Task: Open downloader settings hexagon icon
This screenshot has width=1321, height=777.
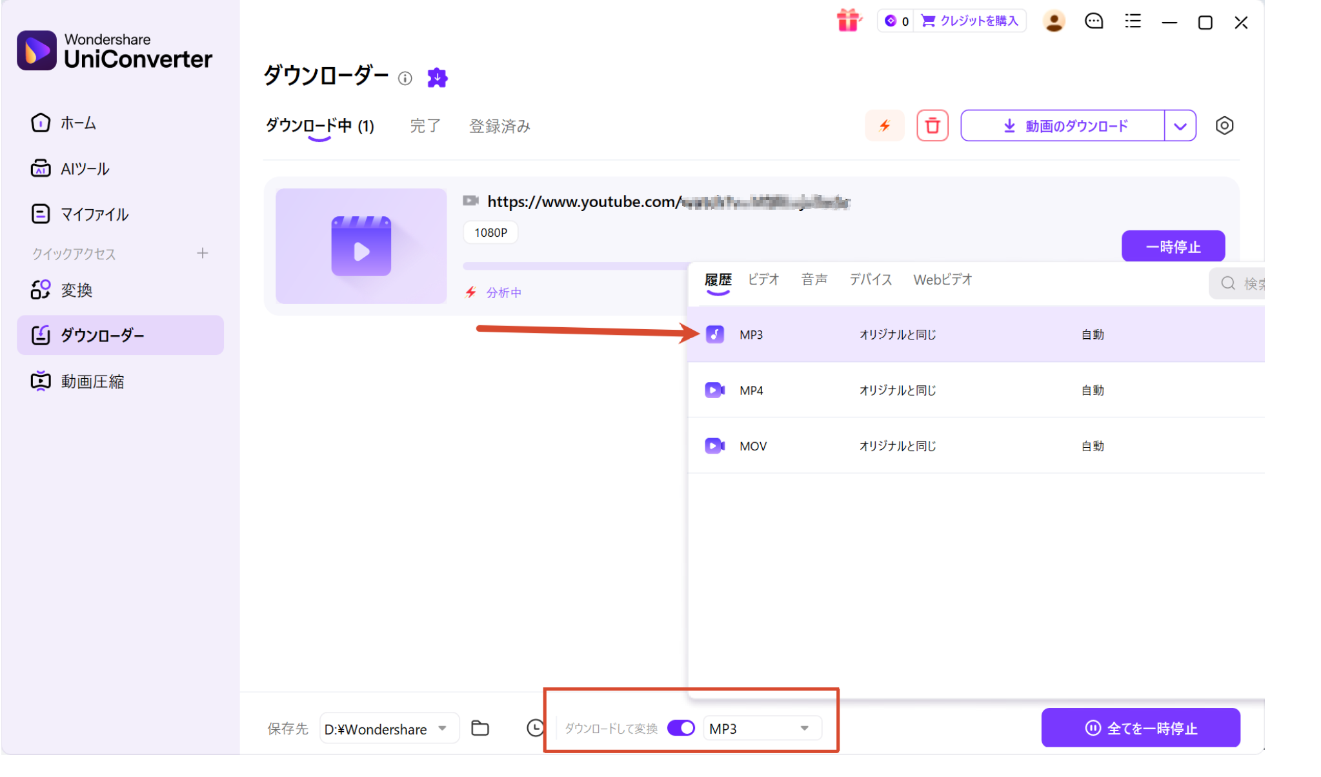Action: [x=1224, y=125]
